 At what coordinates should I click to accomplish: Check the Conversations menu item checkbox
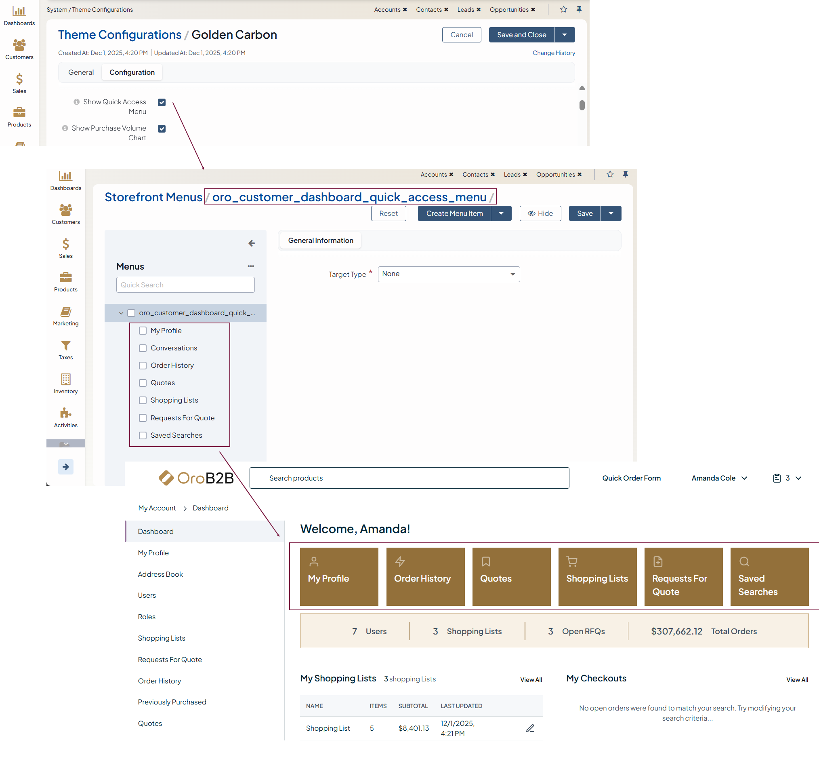143,348
